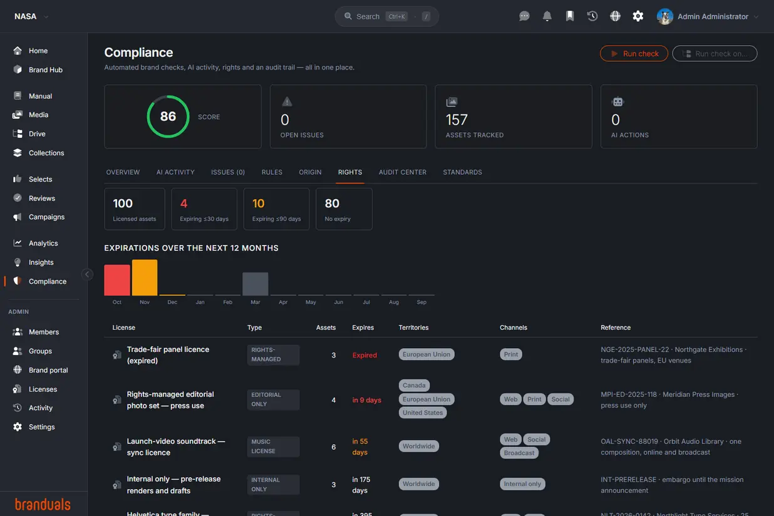Open Reviews checkmark icon
The image size is (774, 516).
click(18, 198)
